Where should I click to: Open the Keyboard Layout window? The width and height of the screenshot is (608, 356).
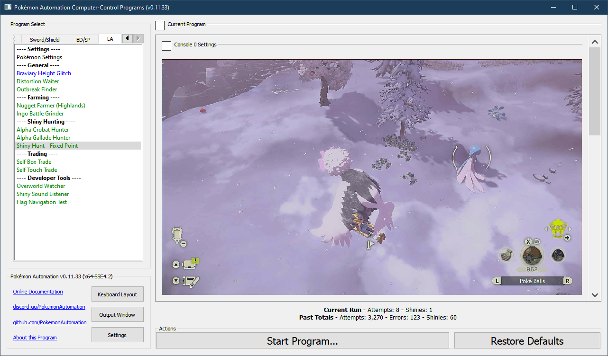[x=117, y=294]
